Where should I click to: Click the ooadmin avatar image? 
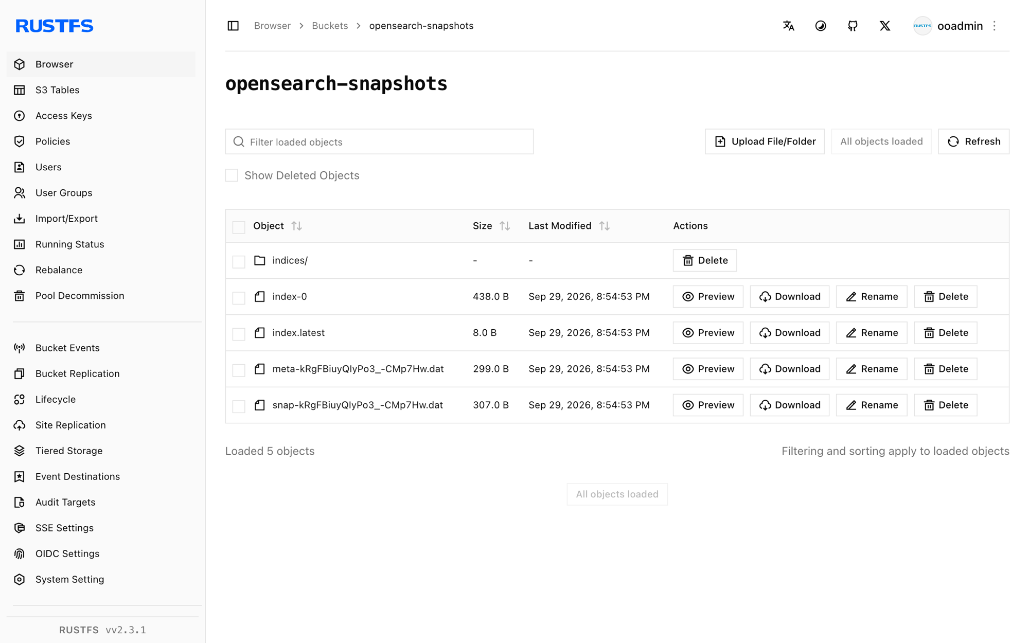922,26
